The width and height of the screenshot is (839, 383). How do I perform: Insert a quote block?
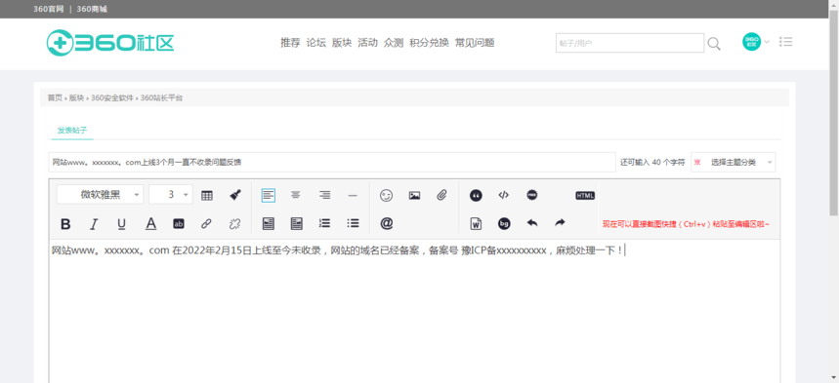476,196
